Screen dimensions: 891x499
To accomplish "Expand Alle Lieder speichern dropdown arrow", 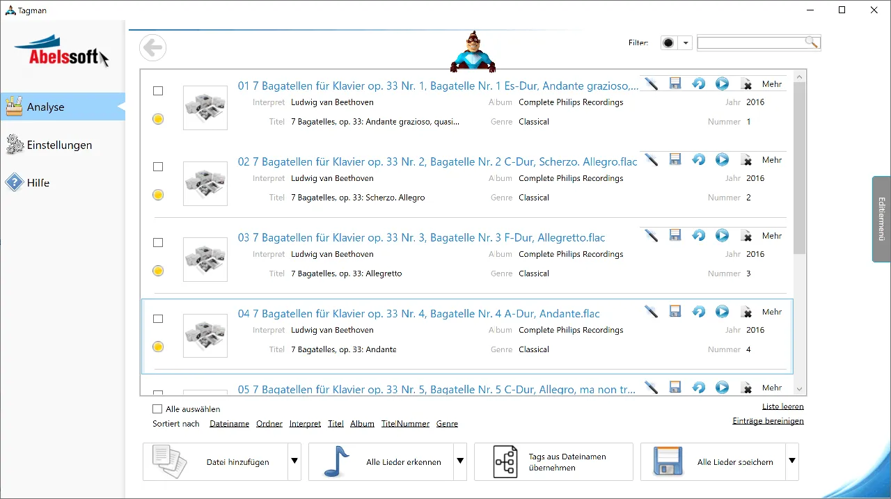I will [x=791, y=461].
